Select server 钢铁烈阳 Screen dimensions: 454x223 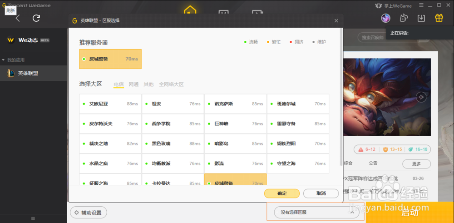[298, 144]
